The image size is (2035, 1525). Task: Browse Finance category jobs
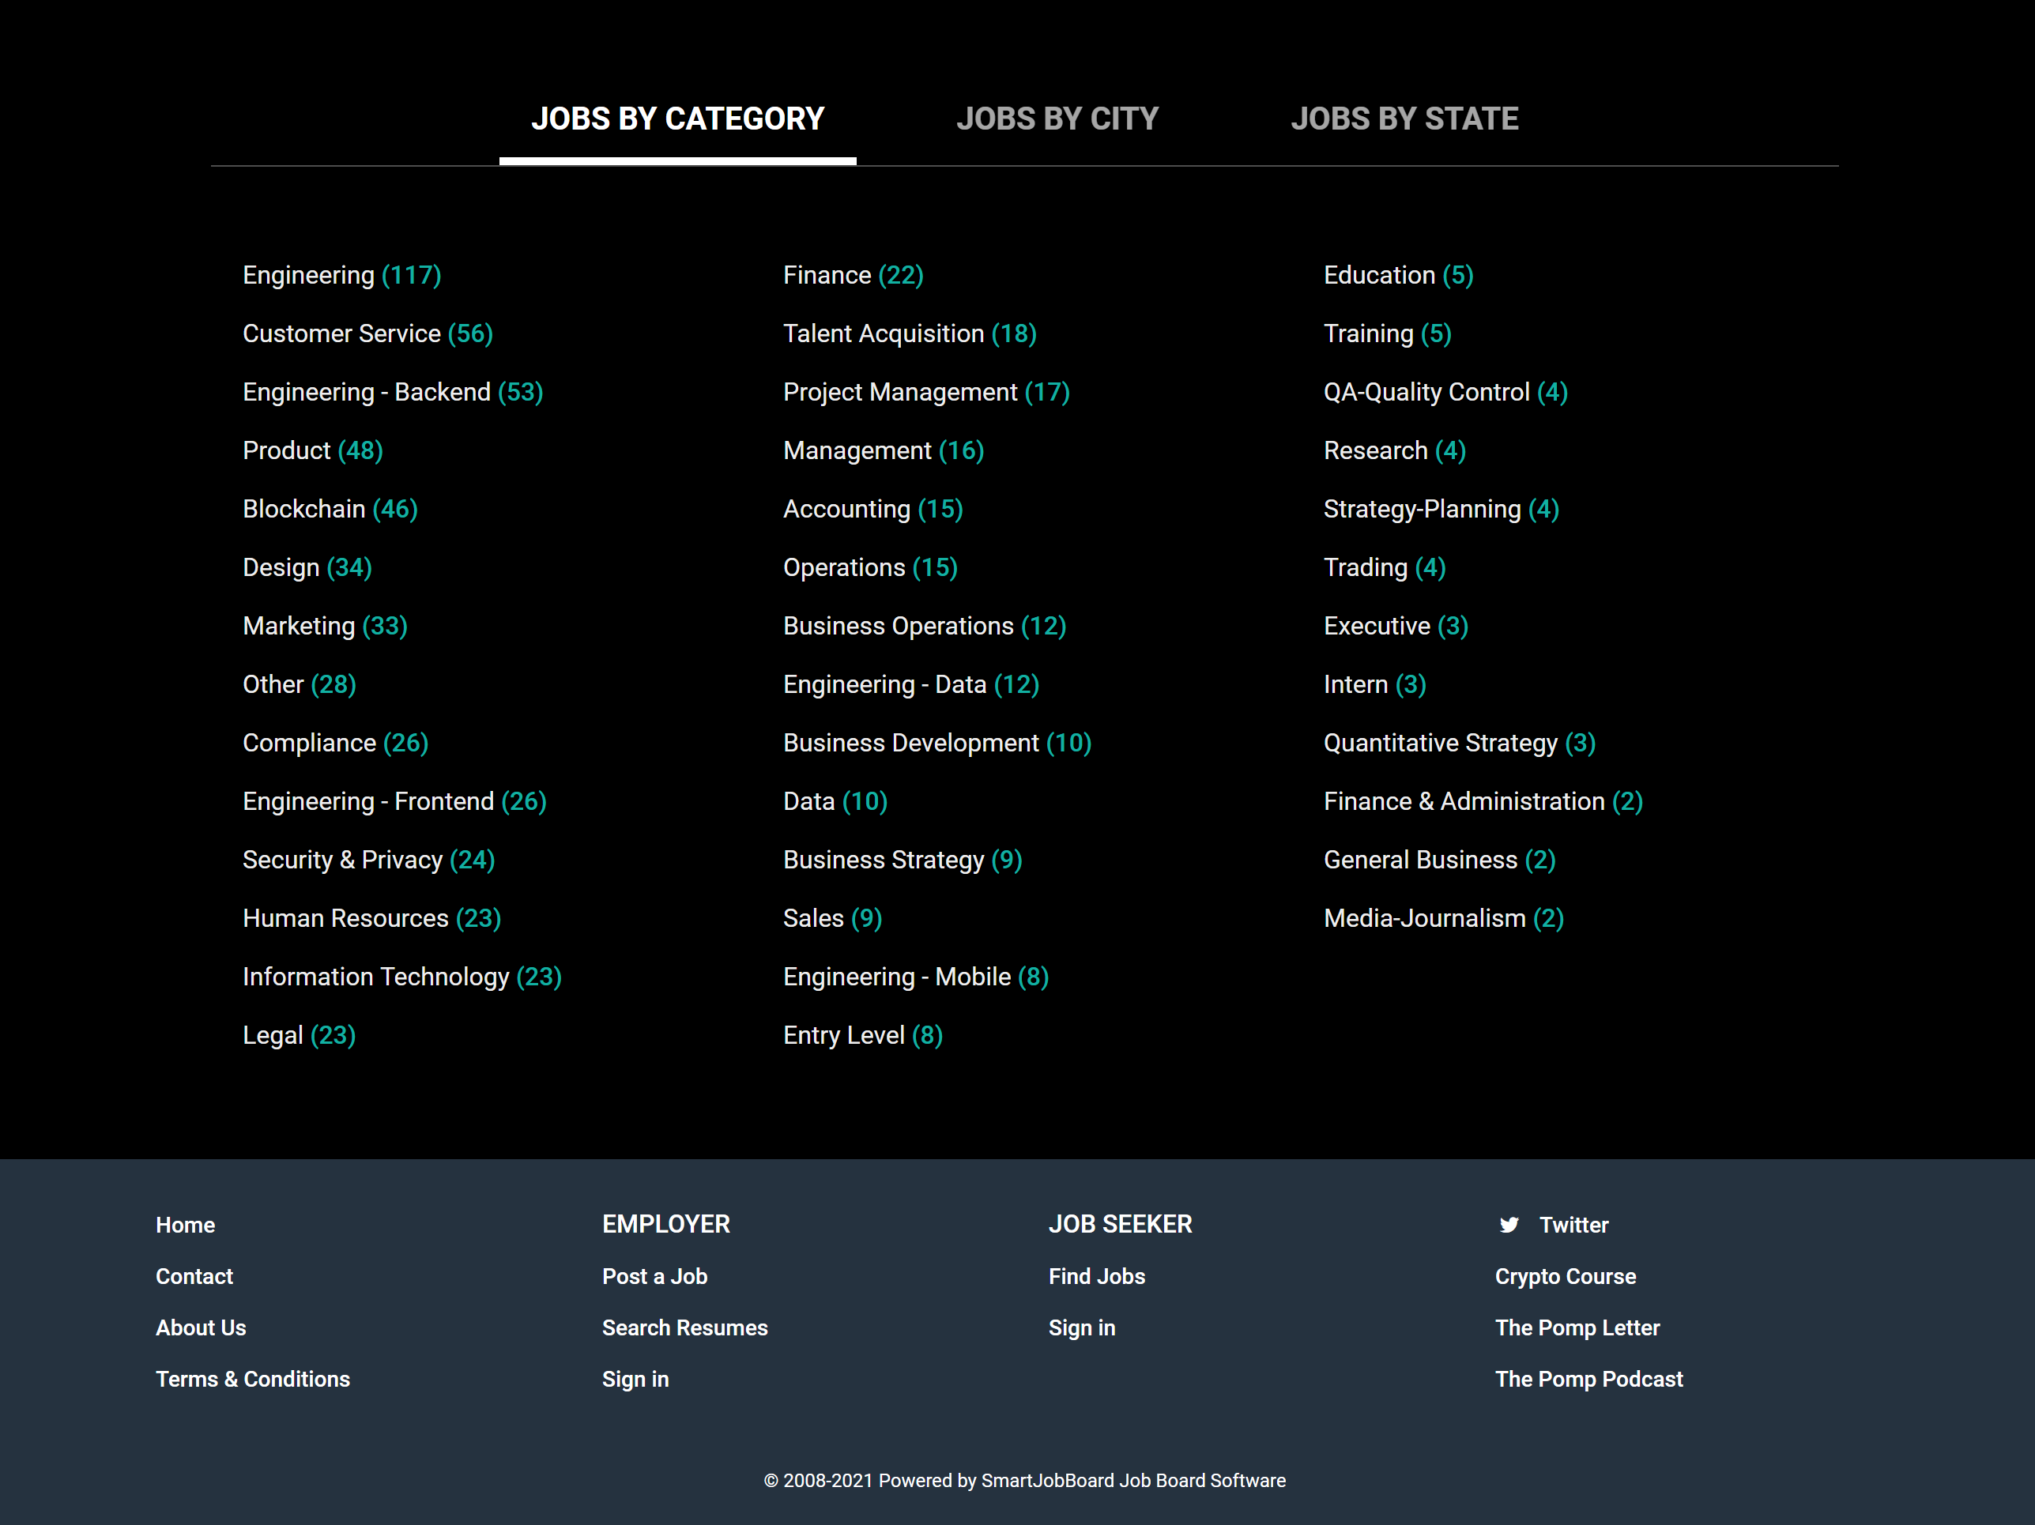coord(827,274)
